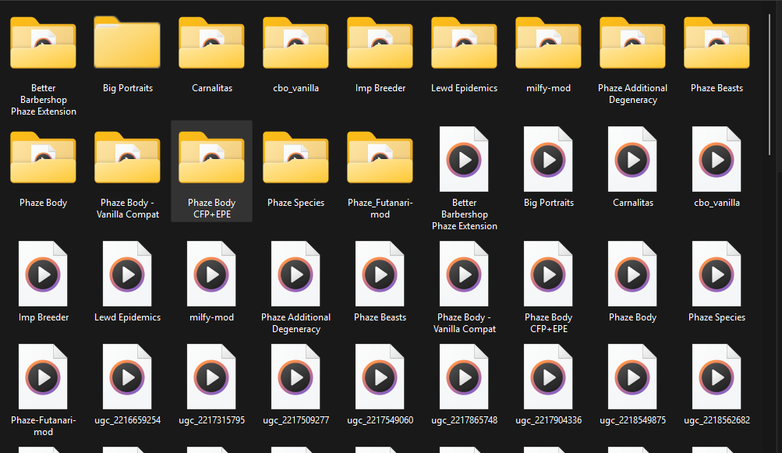Click the Phaze Body folder icon
Image resolution: width=782 pixels, height=453 pixels.
43,157
